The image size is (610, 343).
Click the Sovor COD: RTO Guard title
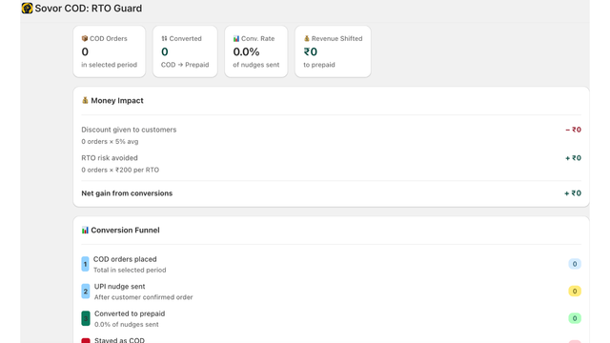click(x=89, y=9)
